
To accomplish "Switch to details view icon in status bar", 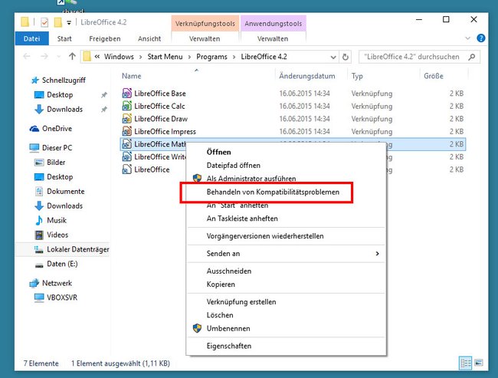I will click(466, 363).
